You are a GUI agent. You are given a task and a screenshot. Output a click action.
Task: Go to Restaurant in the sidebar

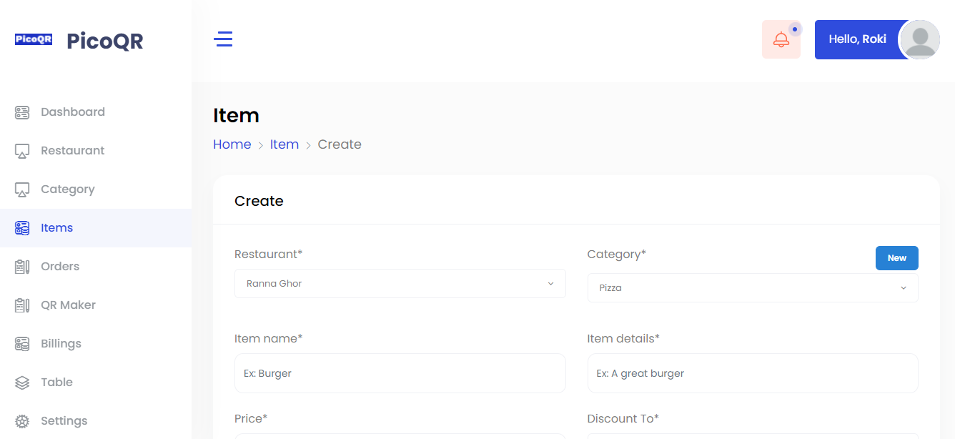[x=72, y=151]
